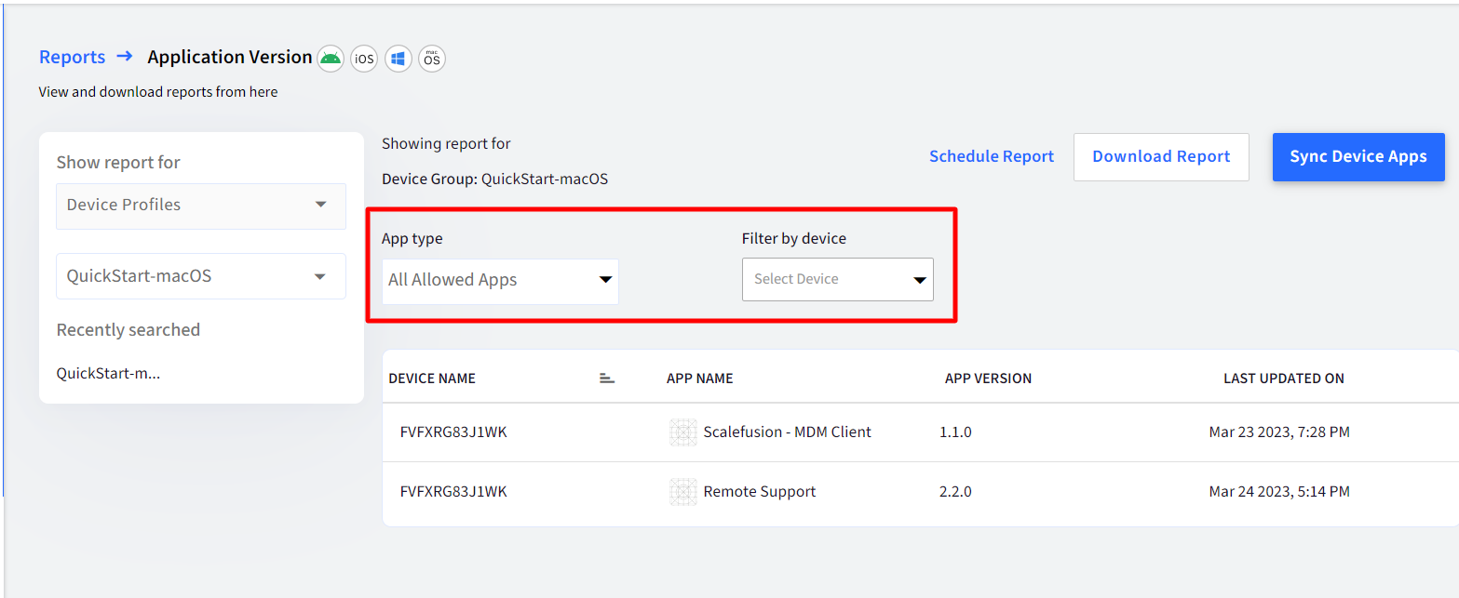Select recently searched QuickStart-m... entry
This screenshot has width=1459, height=598.
pos(108,373)
